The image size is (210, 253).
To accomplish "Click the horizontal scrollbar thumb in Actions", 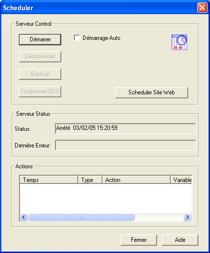I will click(x=81, y=217).
